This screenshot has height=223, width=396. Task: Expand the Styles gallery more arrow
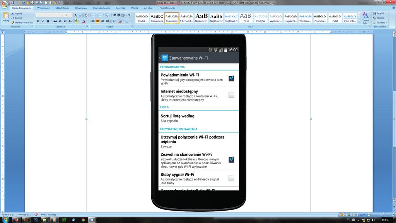[359, 22]
